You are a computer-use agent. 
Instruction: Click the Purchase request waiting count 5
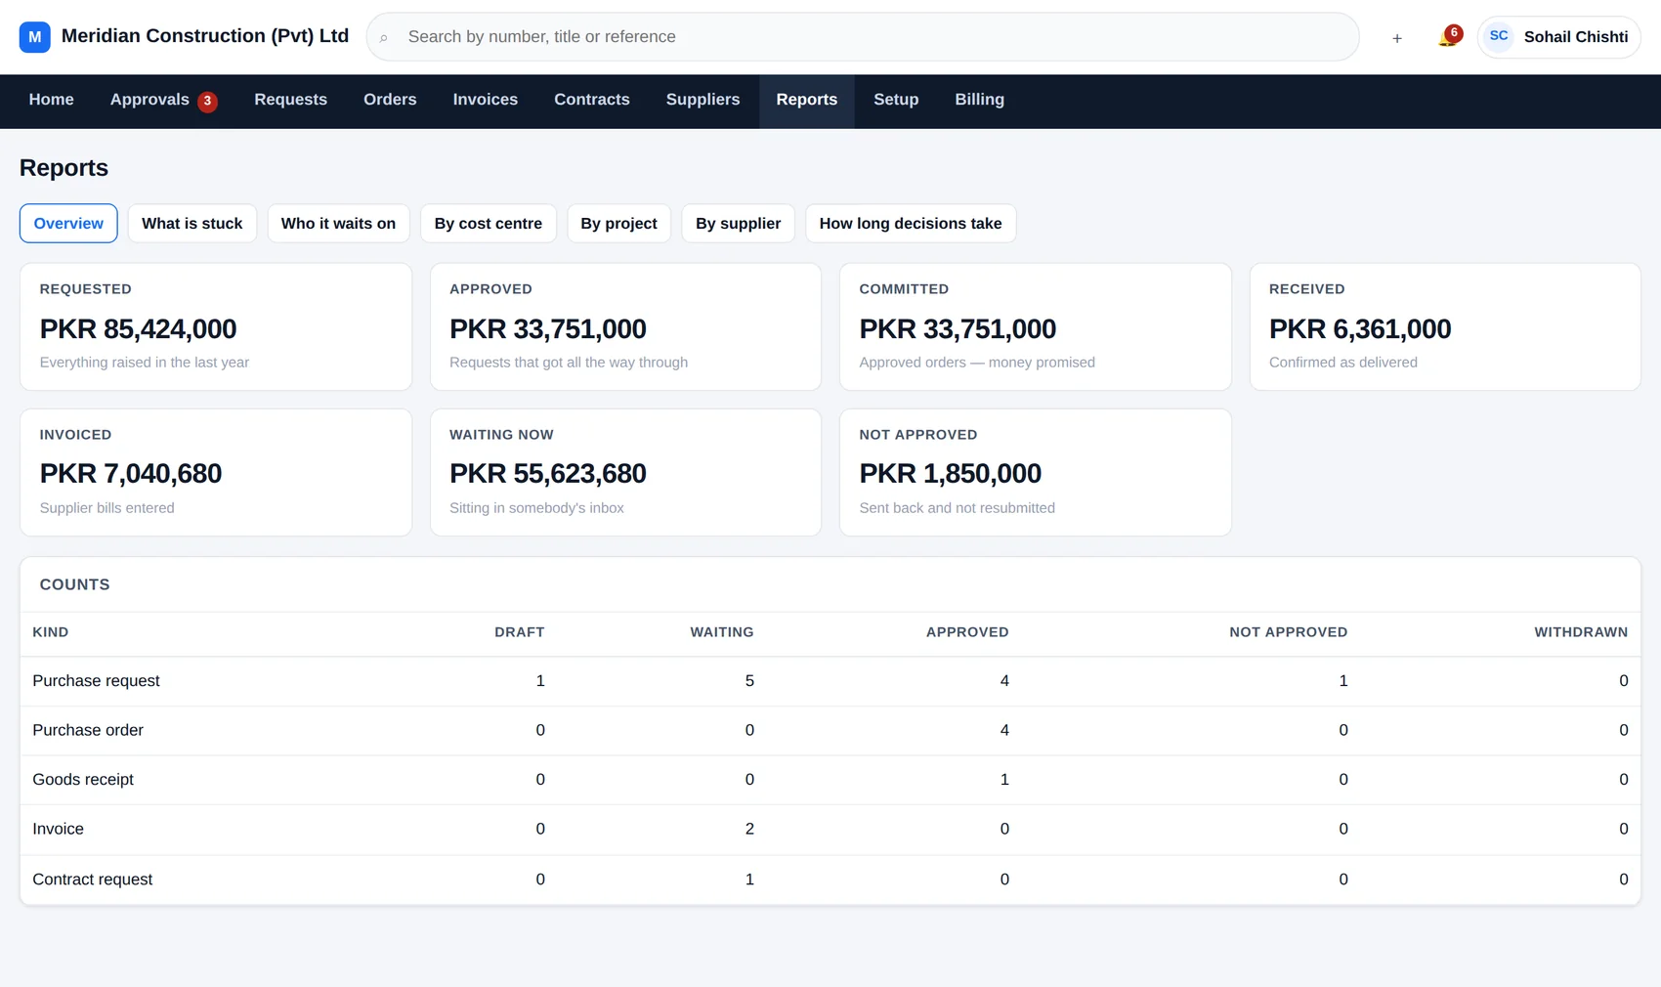[x=749, y=681]
